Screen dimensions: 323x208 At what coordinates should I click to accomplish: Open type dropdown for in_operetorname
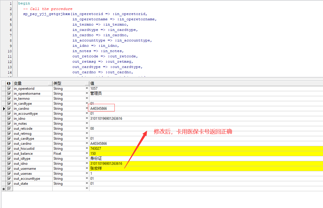pos(87,93)
